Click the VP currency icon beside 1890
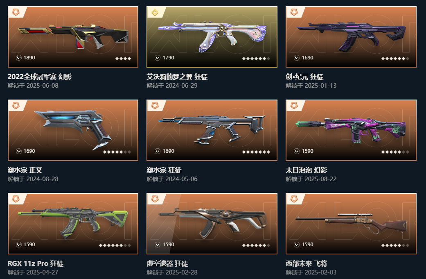Viewport: 426px width, 279px height. point(19,58)
